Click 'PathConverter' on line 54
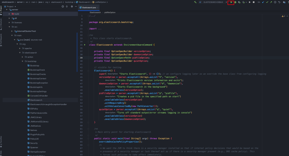 (146, 106)
